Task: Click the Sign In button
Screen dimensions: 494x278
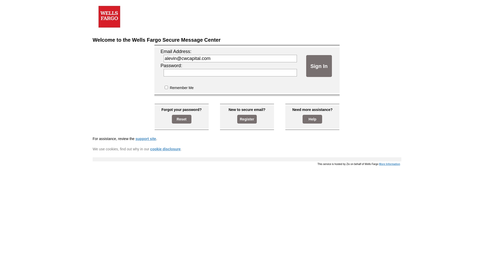Action: (319, 66)
